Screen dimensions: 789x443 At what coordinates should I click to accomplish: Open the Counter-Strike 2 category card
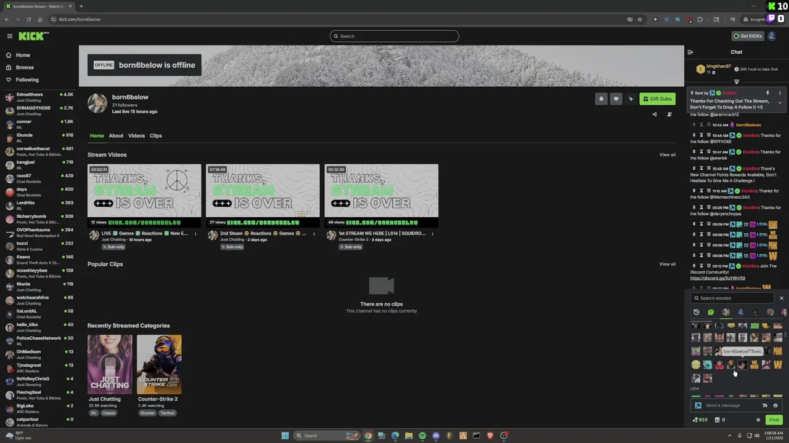(x=159, y=364)
